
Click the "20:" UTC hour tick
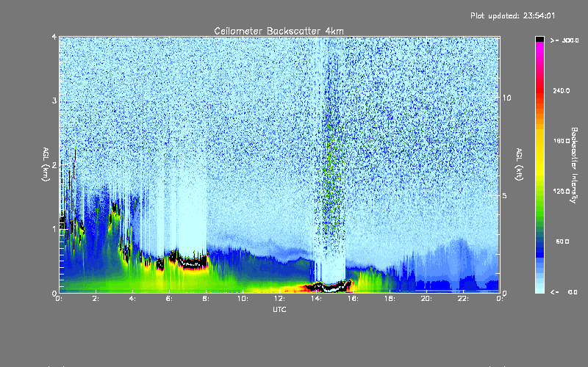[x=427, y=299]
